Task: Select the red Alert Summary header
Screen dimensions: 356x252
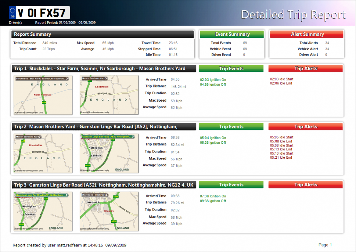Action: (307, 34)
